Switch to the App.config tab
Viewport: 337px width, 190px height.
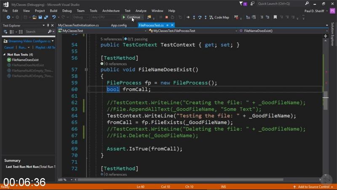119,25
